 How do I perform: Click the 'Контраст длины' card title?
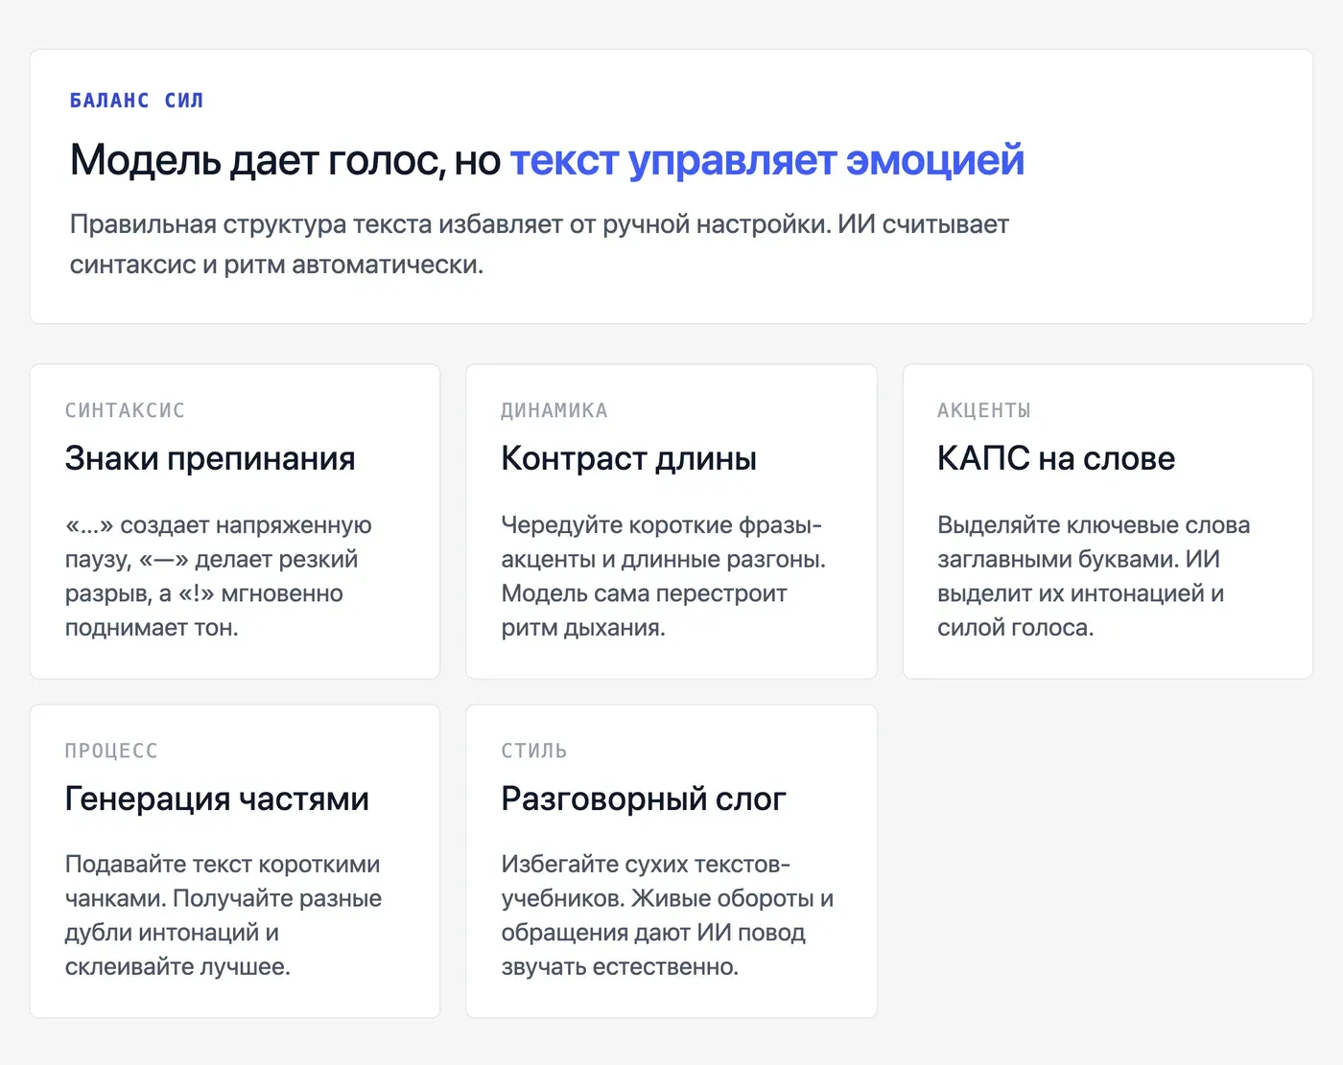click(x=628, y=458)
